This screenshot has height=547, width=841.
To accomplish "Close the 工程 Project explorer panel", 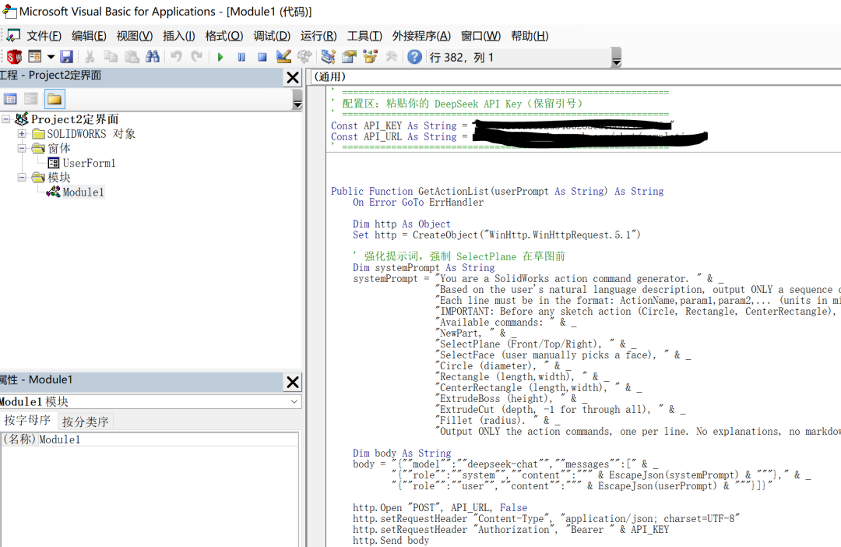I will (293, 77).
